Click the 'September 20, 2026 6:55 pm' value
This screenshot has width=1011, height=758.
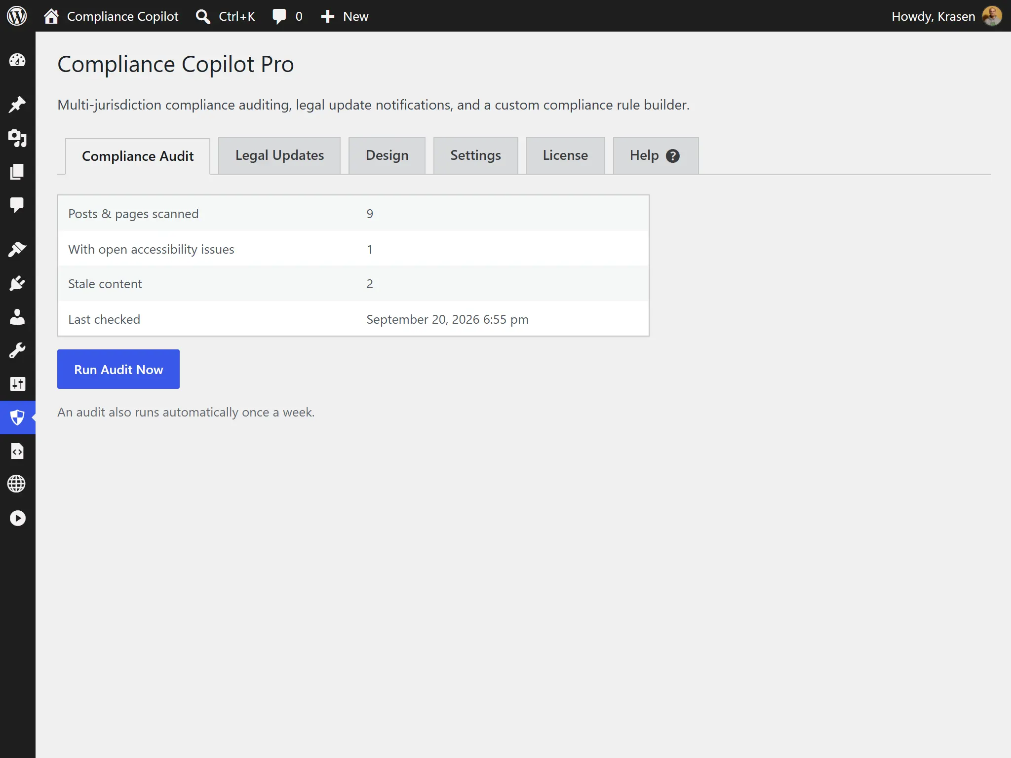447,319
